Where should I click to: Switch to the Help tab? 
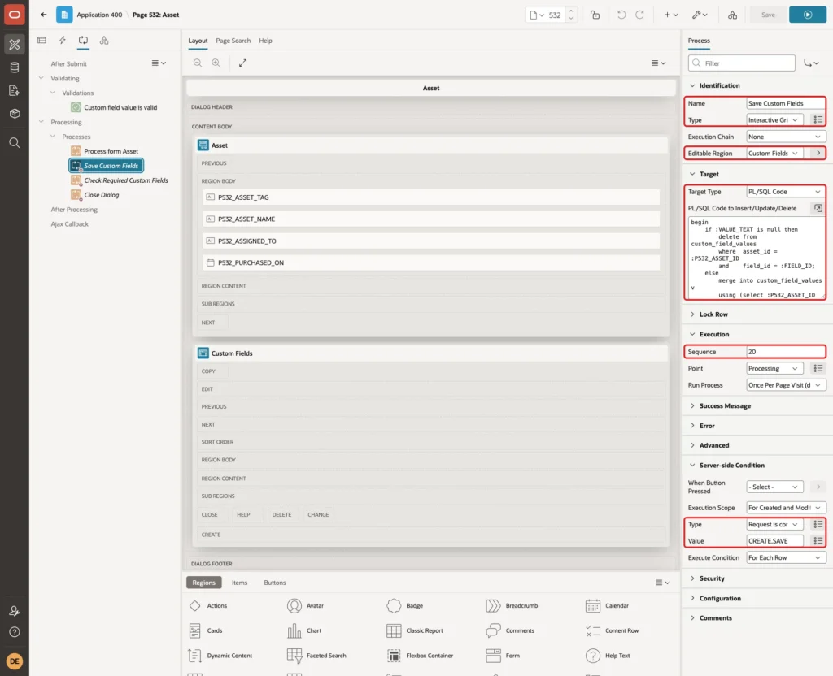click(266, 41)
